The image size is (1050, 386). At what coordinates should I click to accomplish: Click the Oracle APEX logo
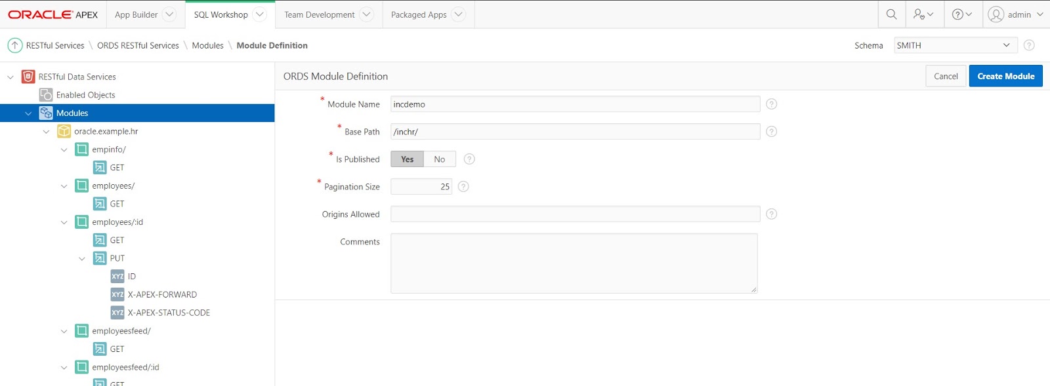click(52, 14)
